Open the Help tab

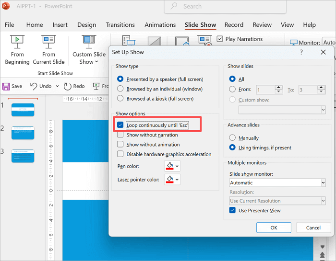point(309,25)
